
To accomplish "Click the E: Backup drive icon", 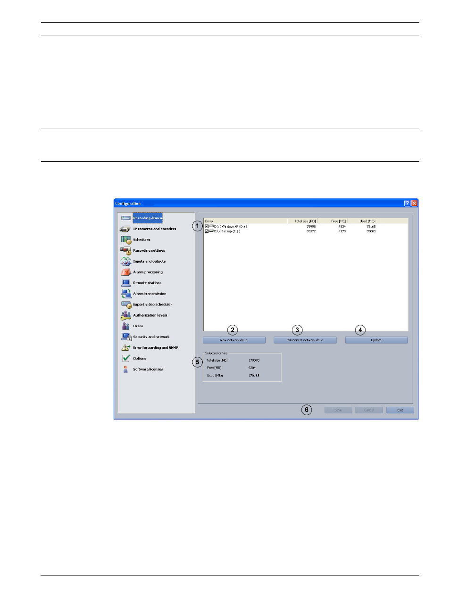I will point(211,231).
